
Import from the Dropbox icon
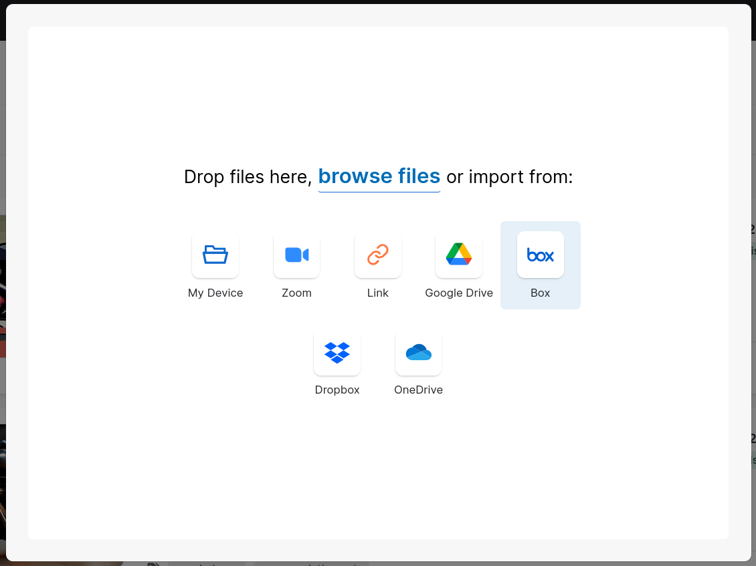click(x=337, y=352)
